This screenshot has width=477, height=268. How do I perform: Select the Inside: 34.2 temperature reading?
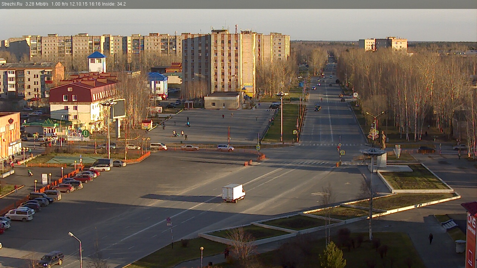[x=114, y=4]
